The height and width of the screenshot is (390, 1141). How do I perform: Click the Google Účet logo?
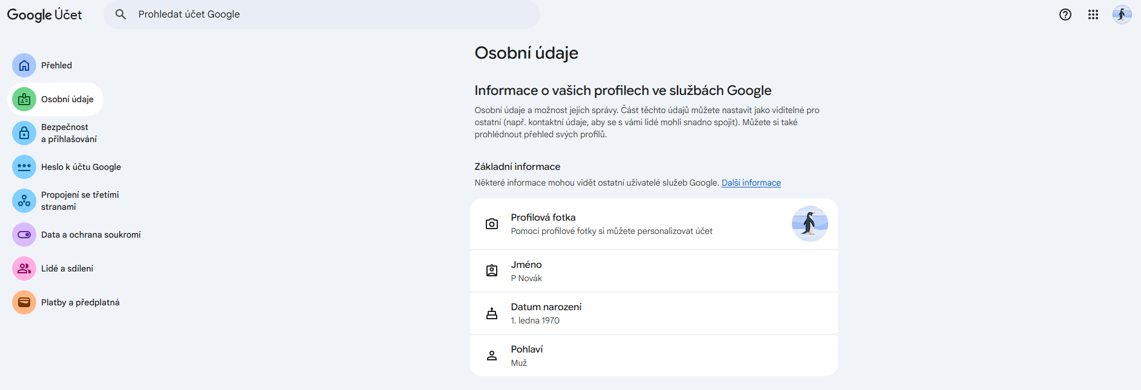[x=44, y=15]
